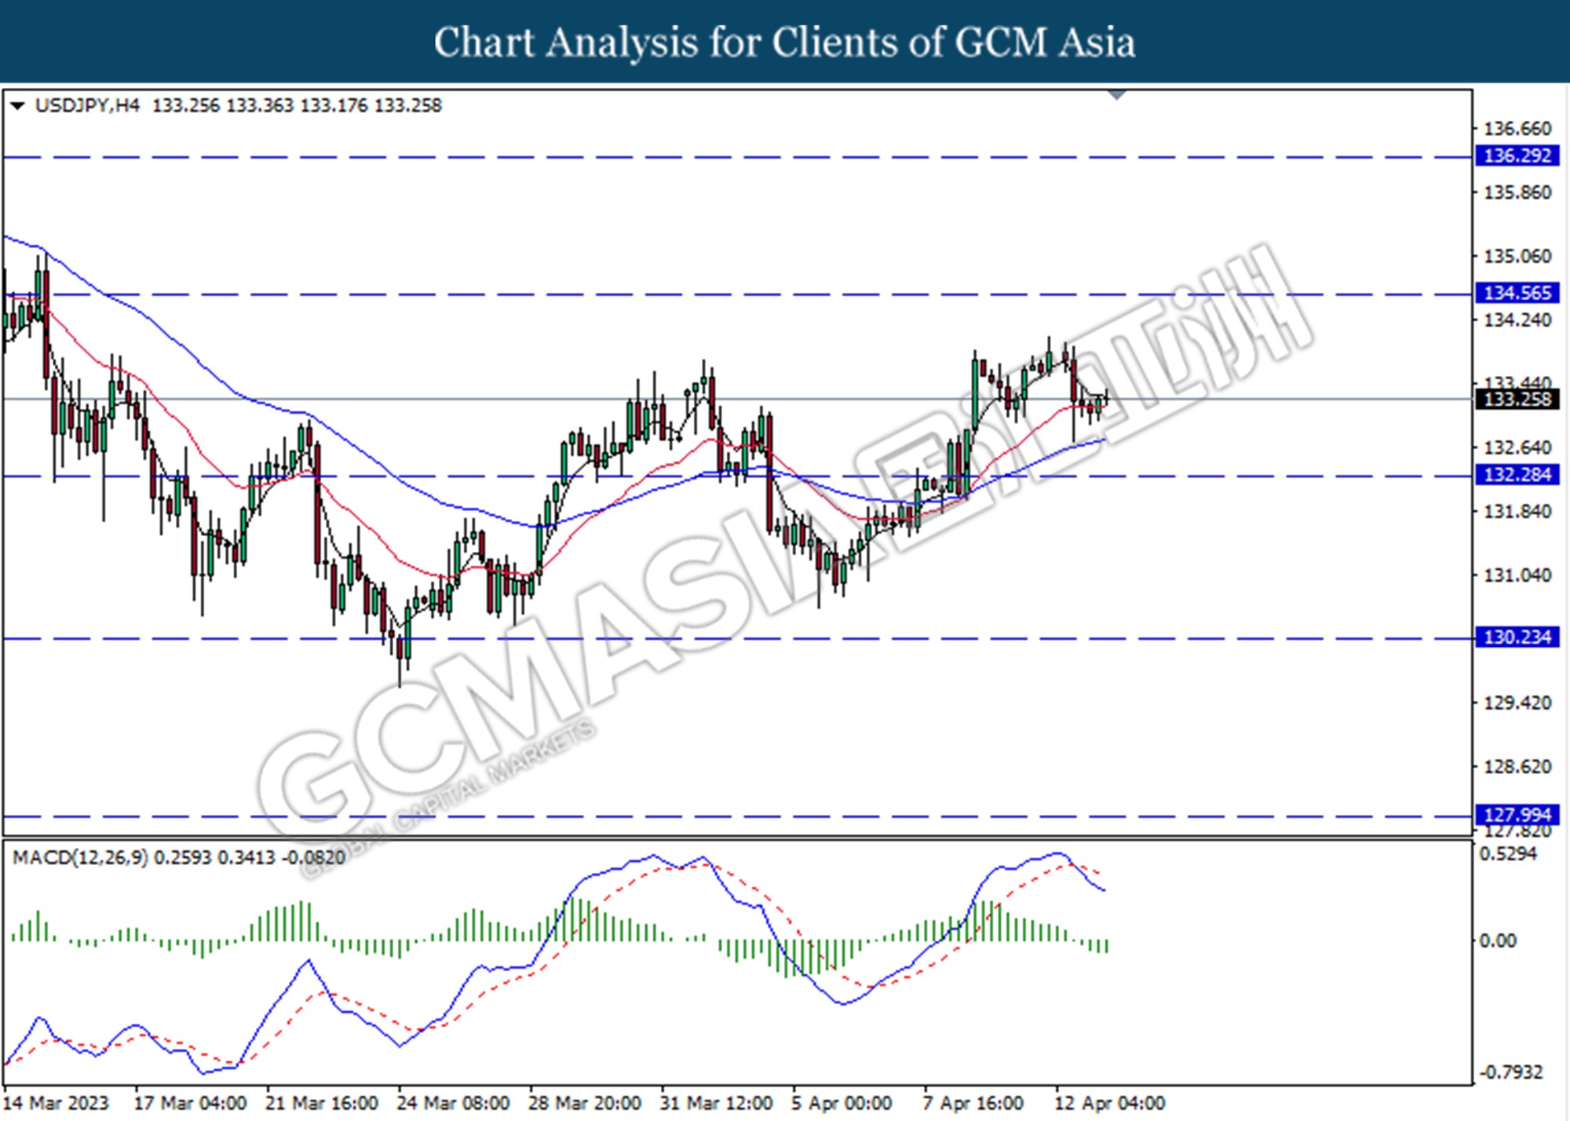Image resolution: width=1570 pixels, height=1121 pixels.
Task: Click the 24 Mar 08:00 time label
Action: [x=453, y=1103]
